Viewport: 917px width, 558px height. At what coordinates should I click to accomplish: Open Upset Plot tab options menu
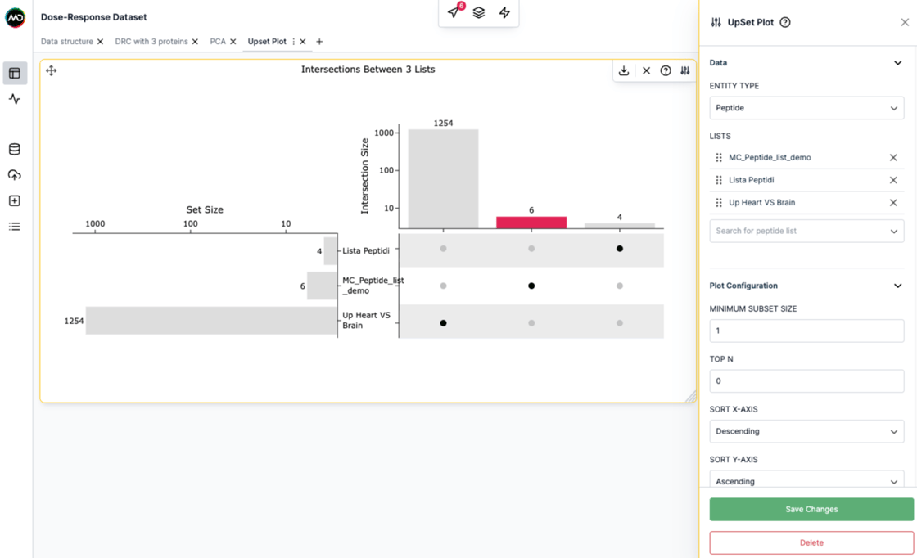point(293,42)
